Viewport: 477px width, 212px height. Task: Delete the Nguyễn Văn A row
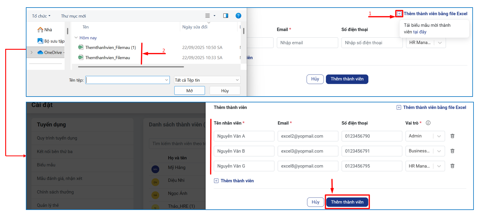pos(452,136)
